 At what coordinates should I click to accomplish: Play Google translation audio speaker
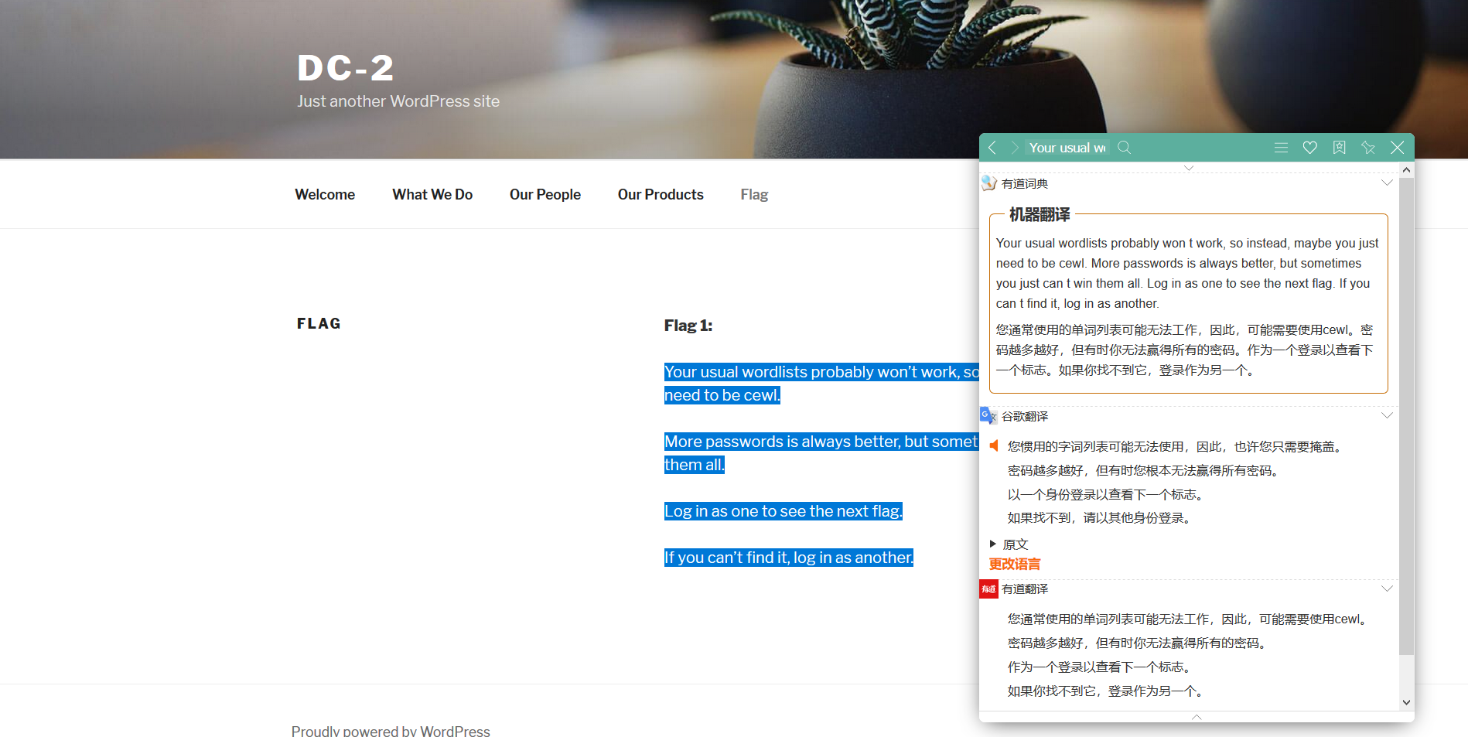point(995,445)
